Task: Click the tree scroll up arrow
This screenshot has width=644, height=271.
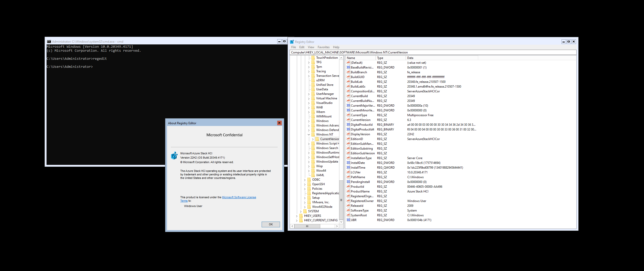Action: click(x=341, y=58)
